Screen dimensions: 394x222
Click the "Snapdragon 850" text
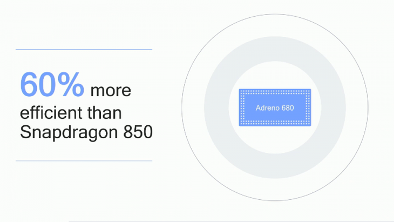(86, 132)
